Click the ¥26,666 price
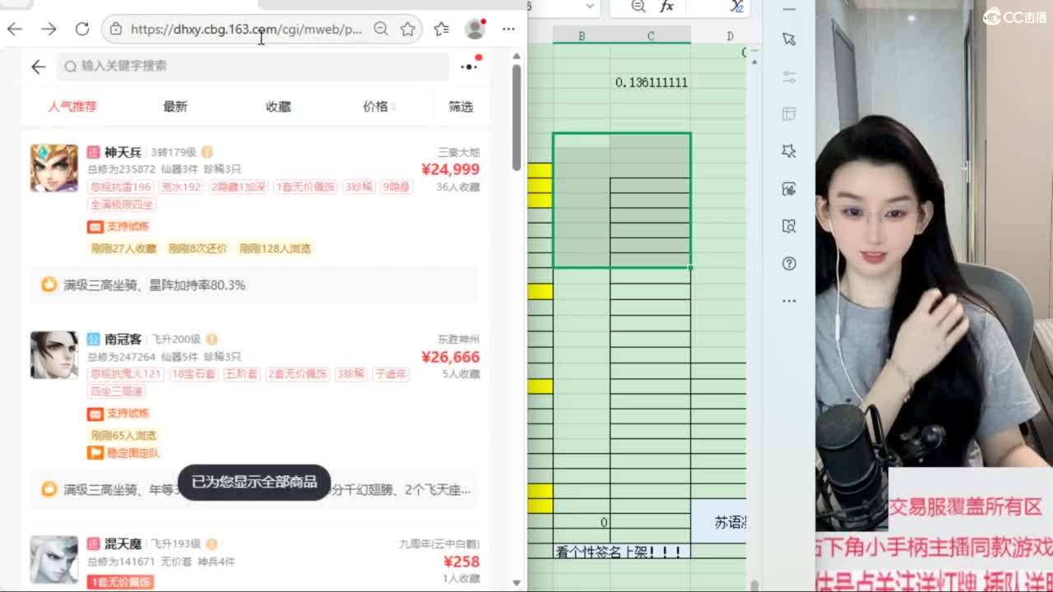 [450, 357]
